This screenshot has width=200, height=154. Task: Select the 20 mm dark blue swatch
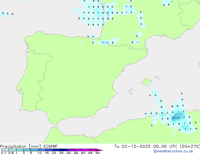click(56, 150)
